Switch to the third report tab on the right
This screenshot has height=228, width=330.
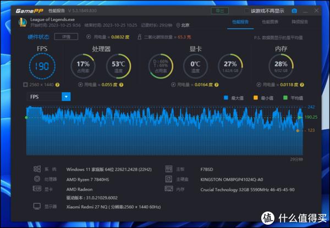coord(300,22)
